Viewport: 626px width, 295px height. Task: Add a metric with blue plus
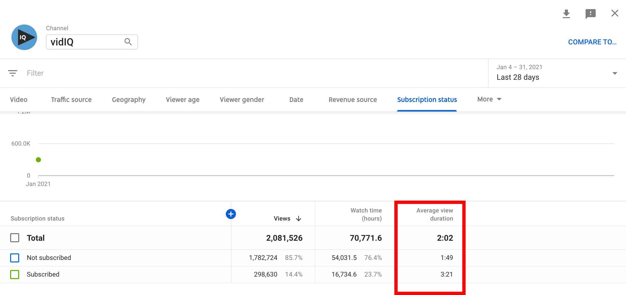click(231, 214)
